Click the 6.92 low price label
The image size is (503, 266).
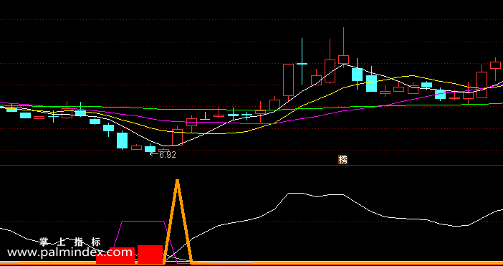[168, 155]
